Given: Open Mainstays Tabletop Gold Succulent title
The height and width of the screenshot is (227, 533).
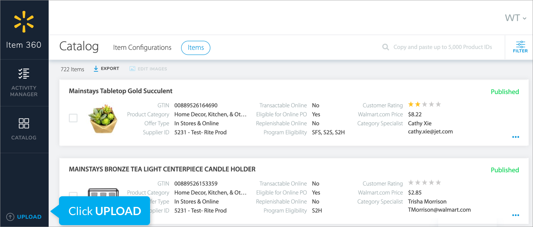Looking at the screenshot, I should [121, 91].
